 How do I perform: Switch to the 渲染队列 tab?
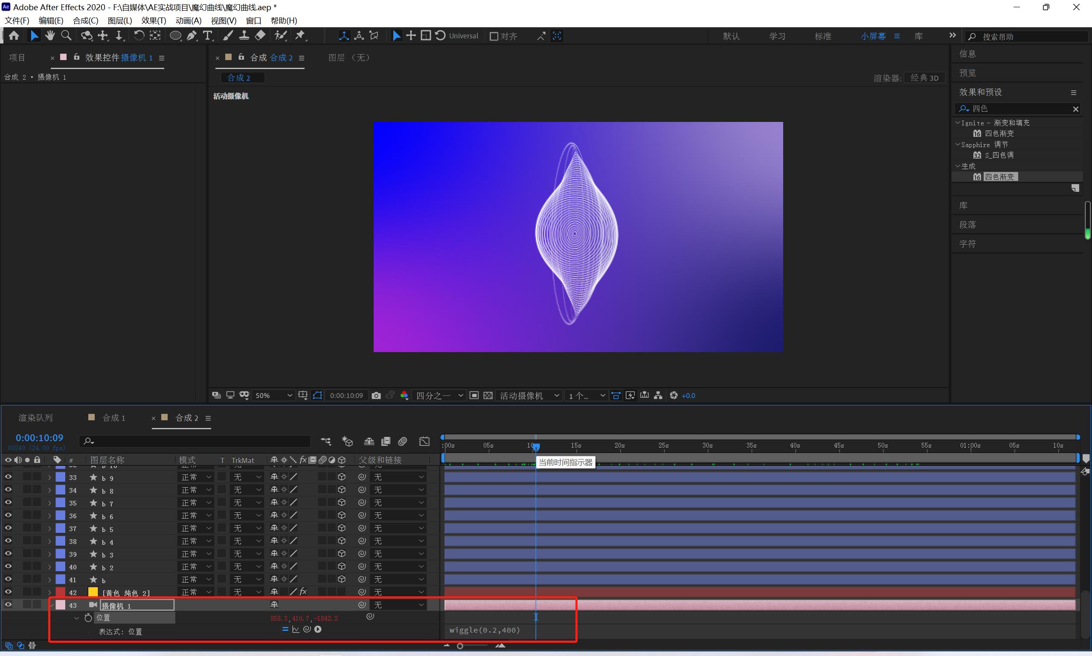35,418
